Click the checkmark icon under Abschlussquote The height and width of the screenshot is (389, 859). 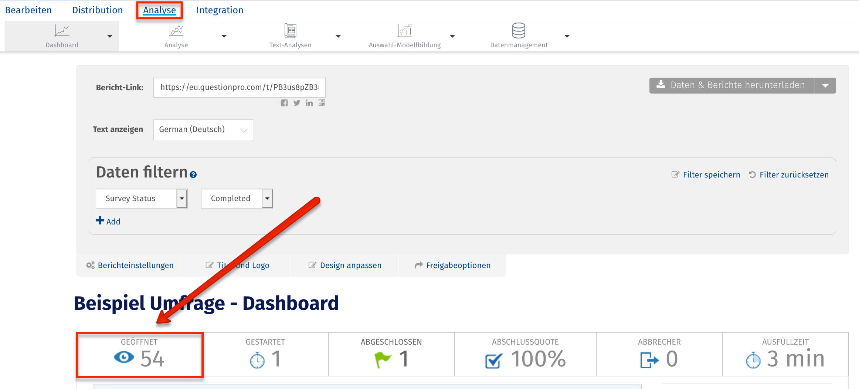pos(494,361)
